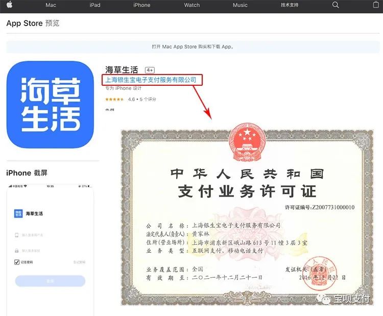Click the 海草生活 app icon
Screen dimensions: 383x316
click(x=50, y=105)
